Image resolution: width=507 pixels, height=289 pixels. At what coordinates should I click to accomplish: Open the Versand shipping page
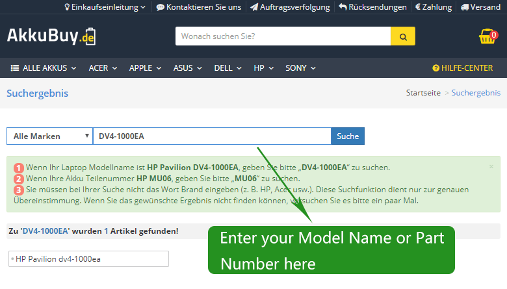pos(480,7)
